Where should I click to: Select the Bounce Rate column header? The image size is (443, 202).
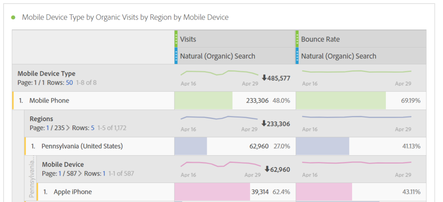point(320,39)
